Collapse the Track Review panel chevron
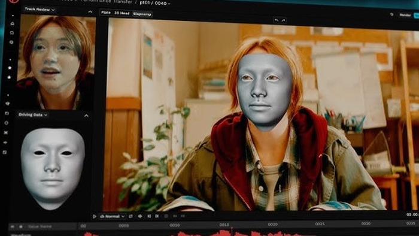 (90, 12)
